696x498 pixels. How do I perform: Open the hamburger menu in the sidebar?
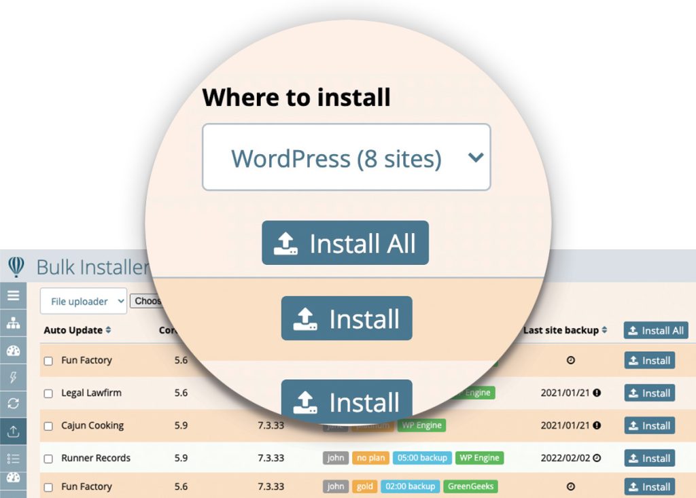click(x=14, y=296)
